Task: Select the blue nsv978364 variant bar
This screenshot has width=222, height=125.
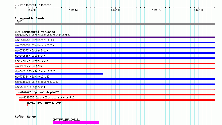Action: pos(115,79)
